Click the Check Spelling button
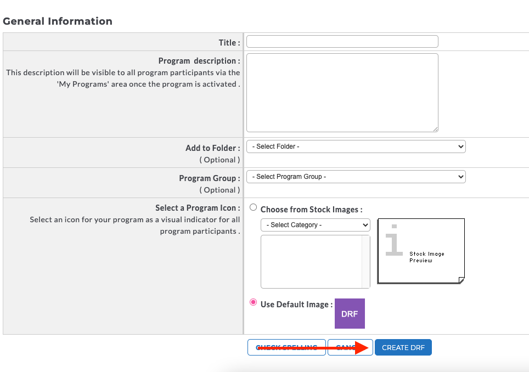 (x=286, y=347)
